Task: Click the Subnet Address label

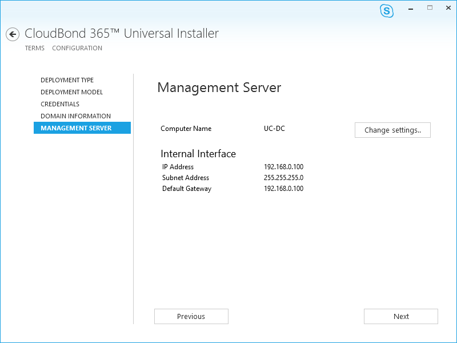Action: point(186,178)
